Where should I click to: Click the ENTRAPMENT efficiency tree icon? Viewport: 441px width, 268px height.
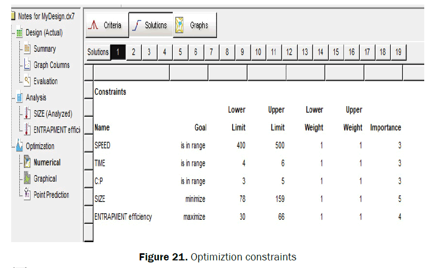[x=27, y=130]
